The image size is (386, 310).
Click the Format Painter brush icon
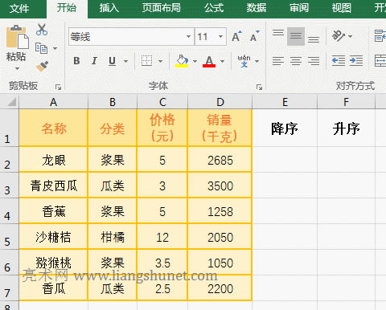point(42,67)
